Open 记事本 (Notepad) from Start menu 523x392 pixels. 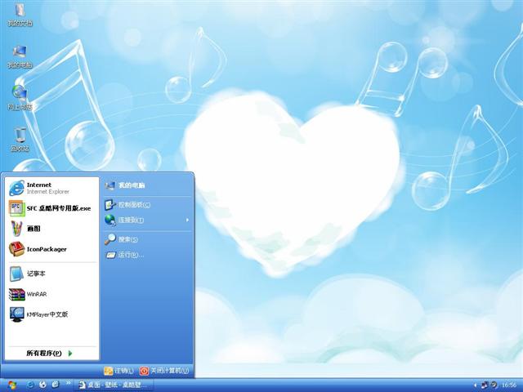tap(37, 274)
